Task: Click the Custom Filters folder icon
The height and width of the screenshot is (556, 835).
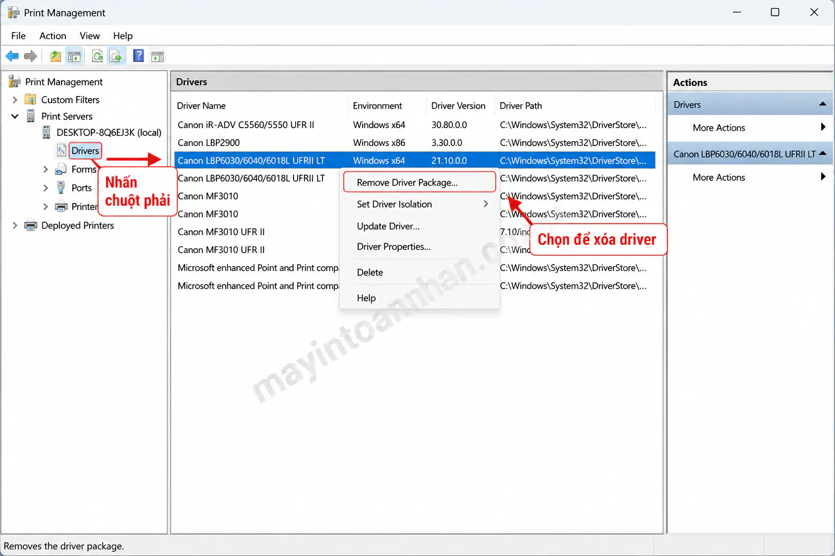Action: point(31,99)
